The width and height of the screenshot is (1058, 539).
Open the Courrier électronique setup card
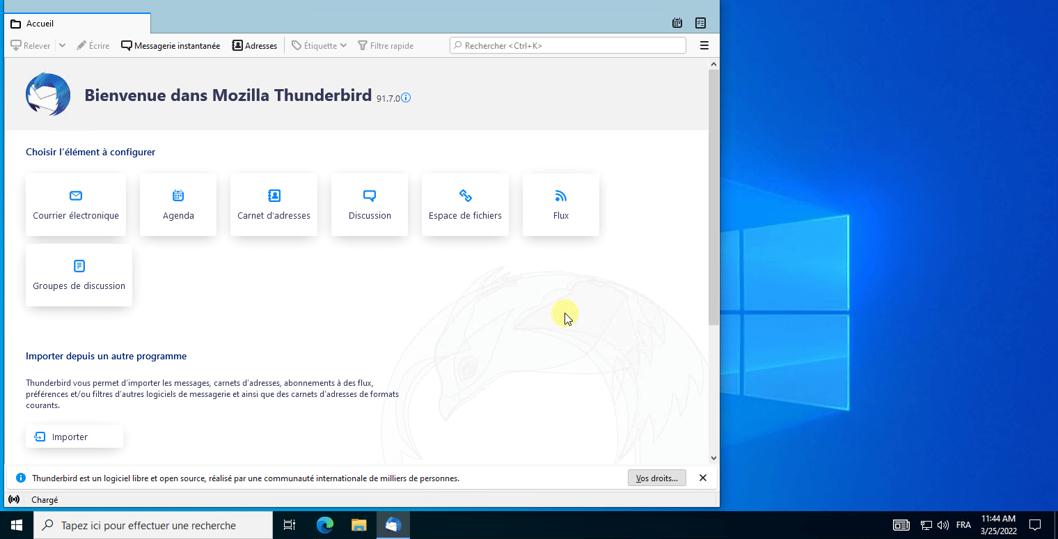coord(76,205)
